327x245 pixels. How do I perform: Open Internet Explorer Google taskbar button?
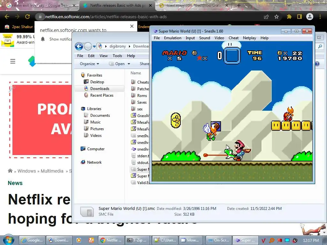32,240
